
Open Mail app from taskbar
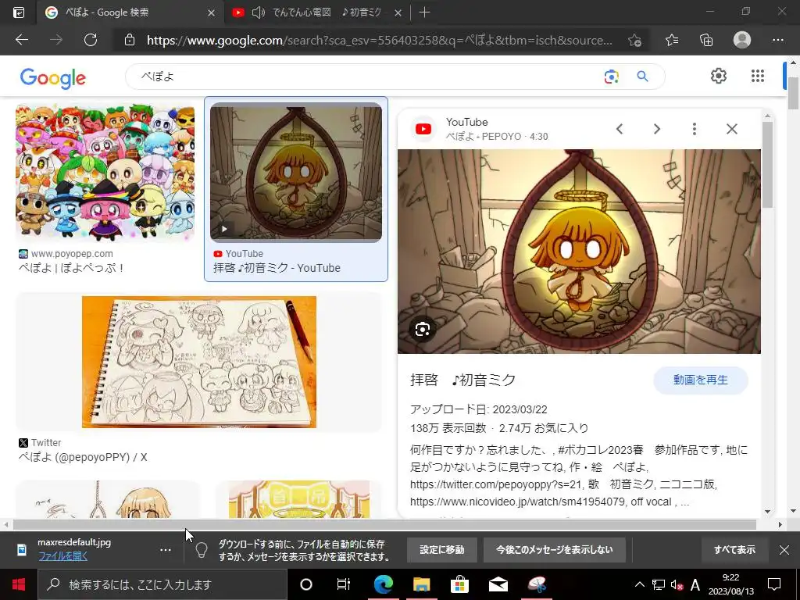point(498,584)
